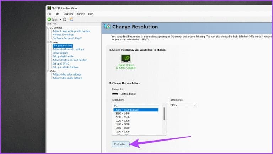Viewport: 273px width, 154px height.
Task: Click the NVIDIA Control Panel title icon
Action: [x=49, y=8]
